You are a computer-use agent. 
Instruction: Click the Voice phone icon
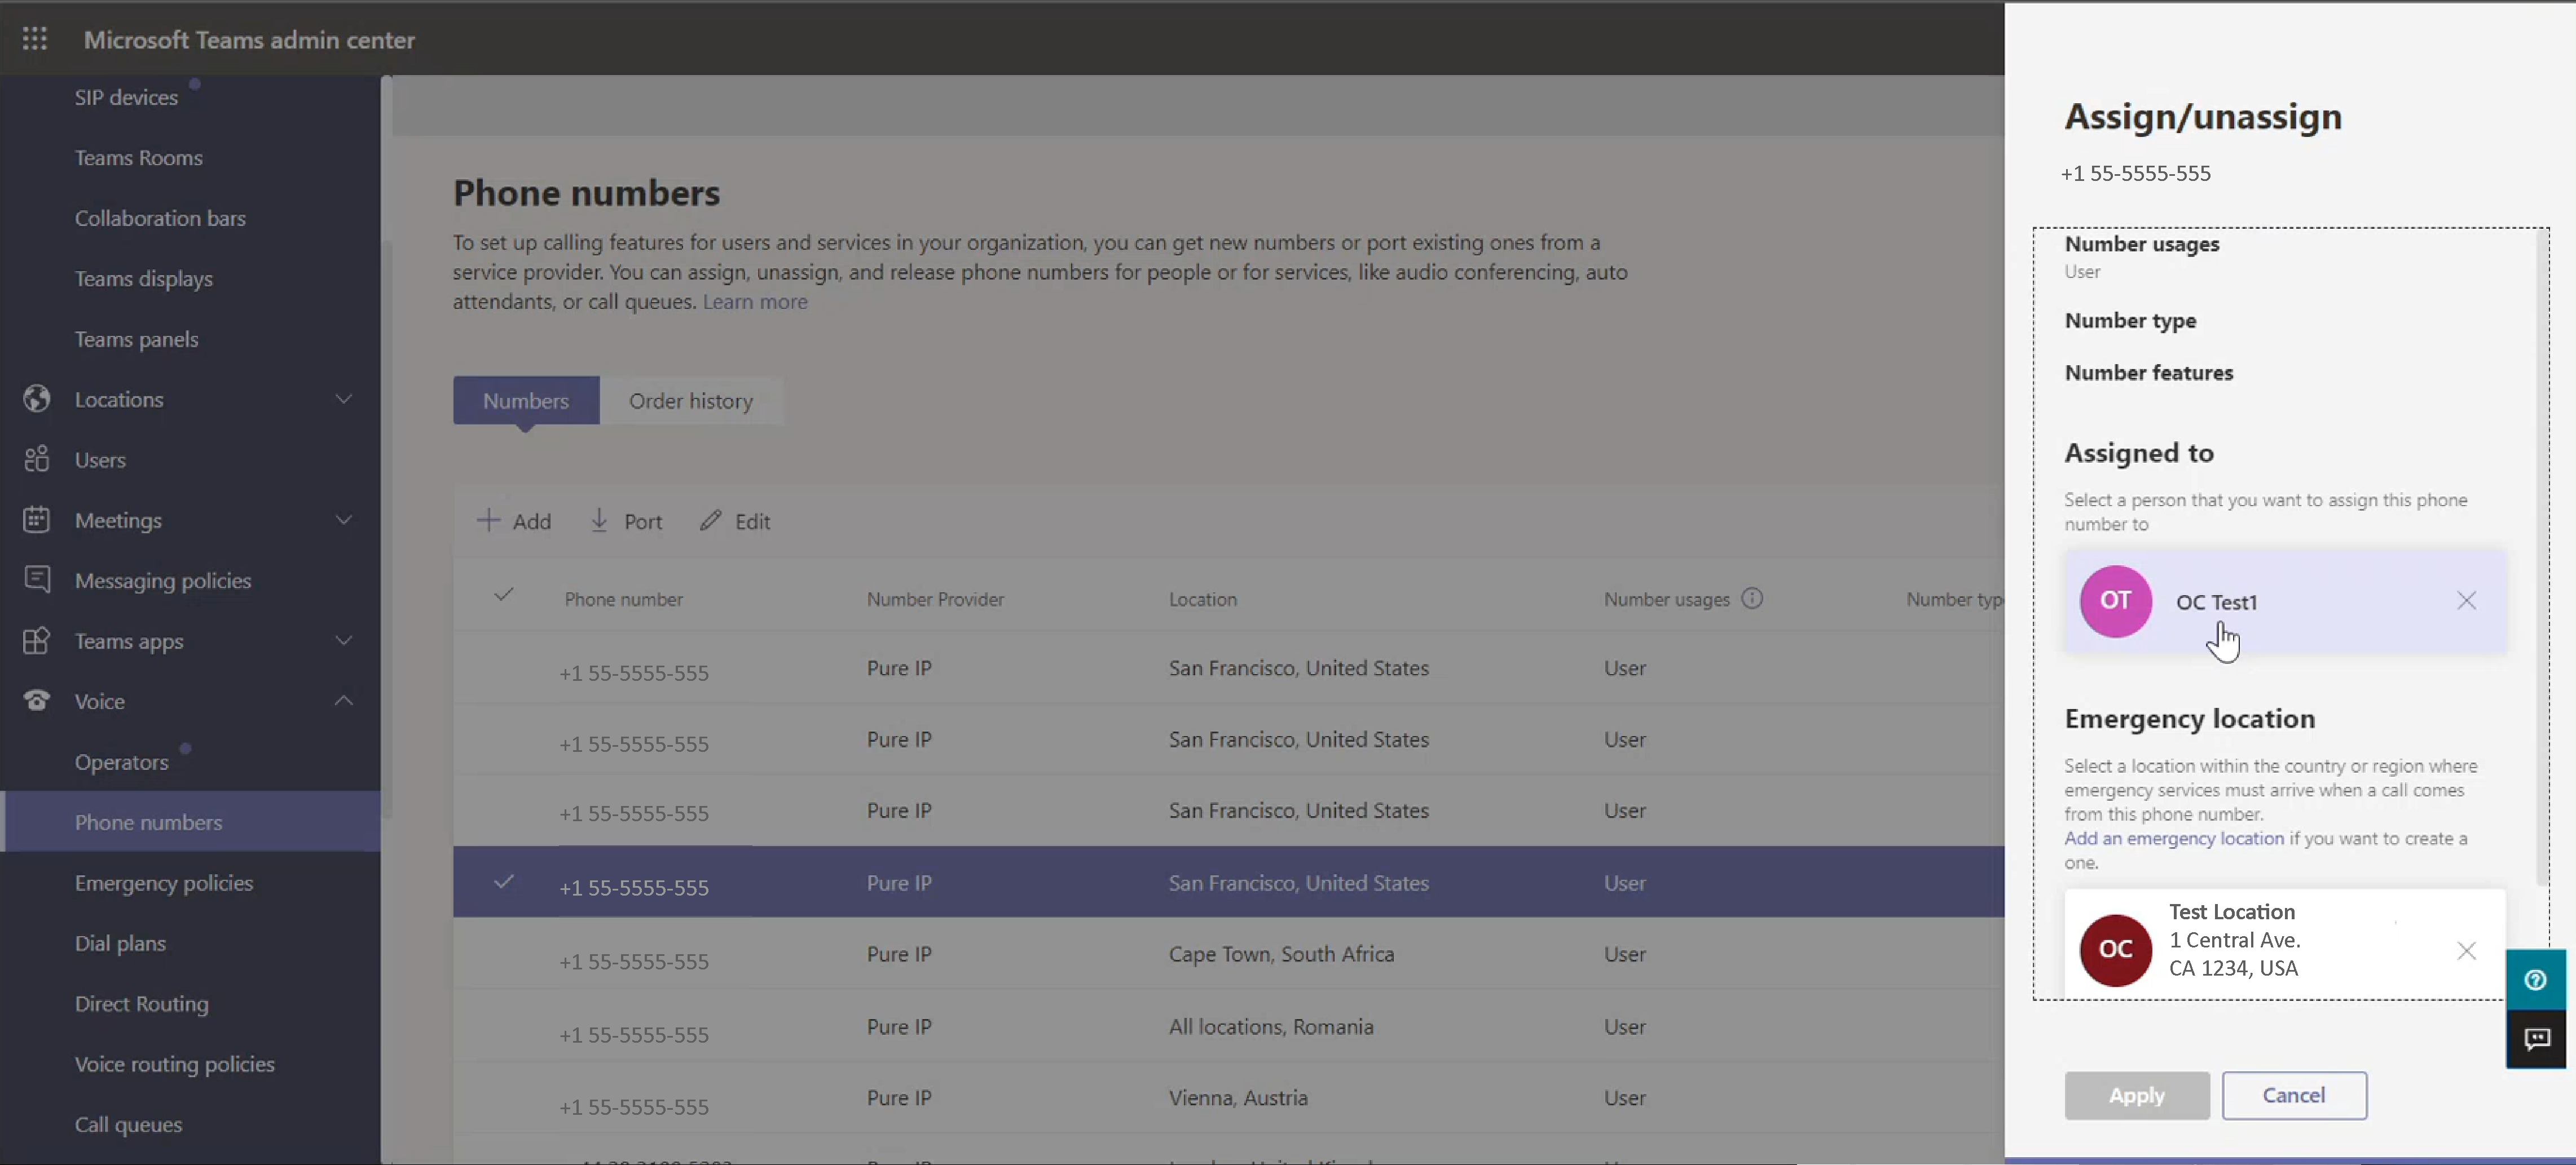click(x=37, y=701)
